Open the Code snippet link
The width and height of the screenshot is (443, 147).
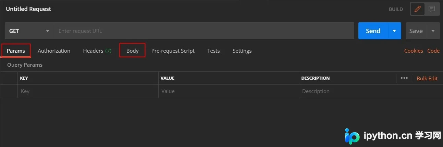tap(433, 51)
